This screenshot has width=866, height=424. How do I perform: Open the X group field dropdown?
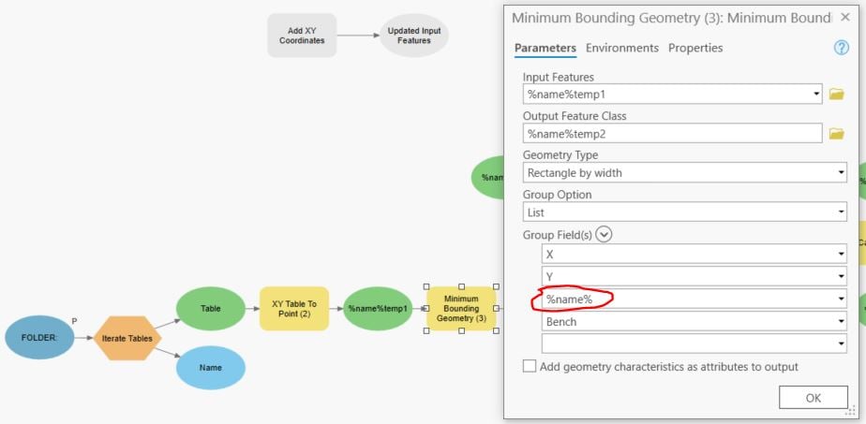[841, 255]
